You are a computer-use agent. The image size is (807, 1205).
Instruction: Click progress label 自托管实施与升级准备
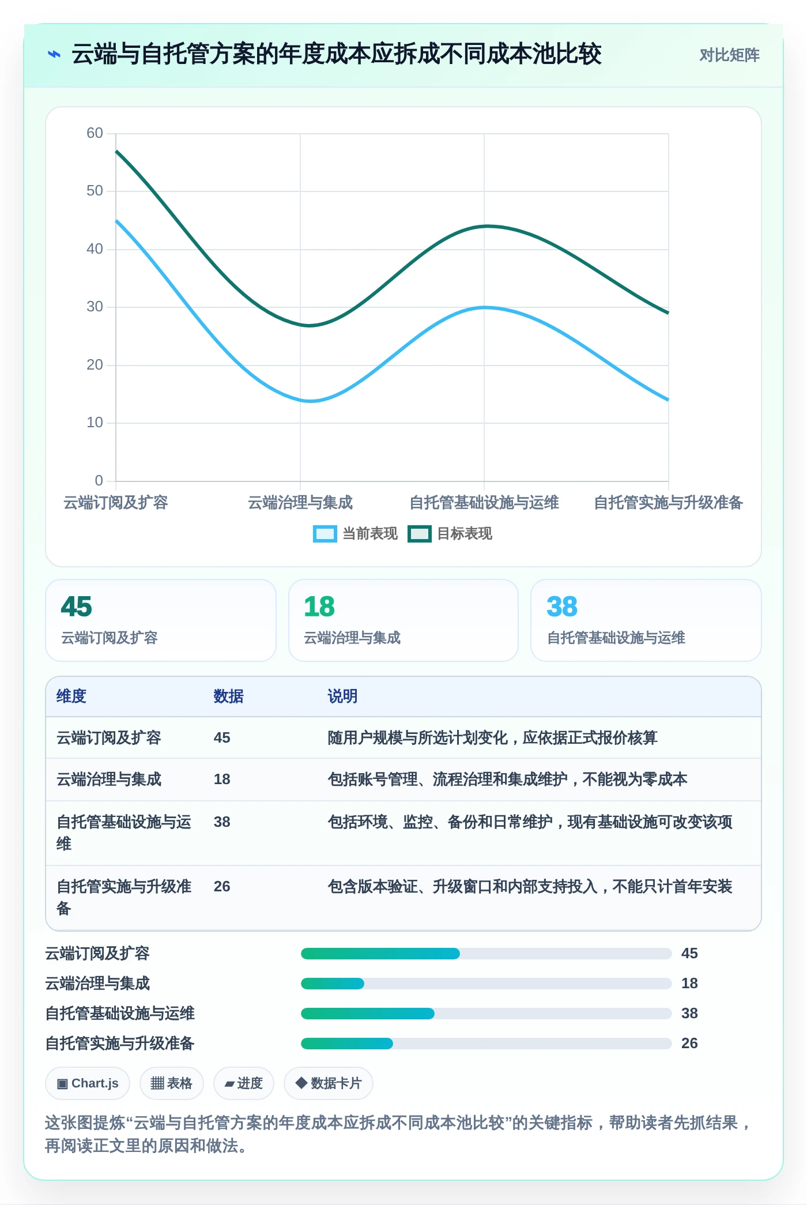pos(120,1044)
